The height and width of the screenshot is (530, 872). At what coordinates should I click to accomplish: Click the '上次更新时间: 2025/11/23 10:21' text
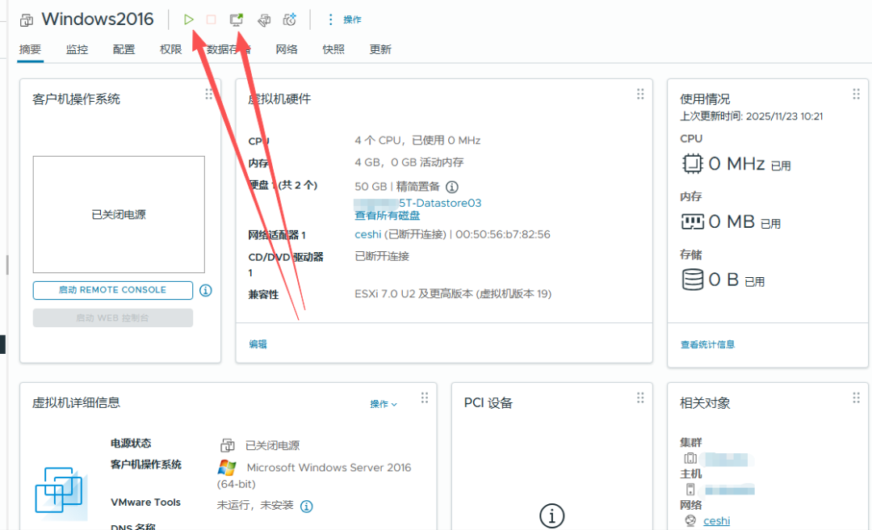click(752, 116)
